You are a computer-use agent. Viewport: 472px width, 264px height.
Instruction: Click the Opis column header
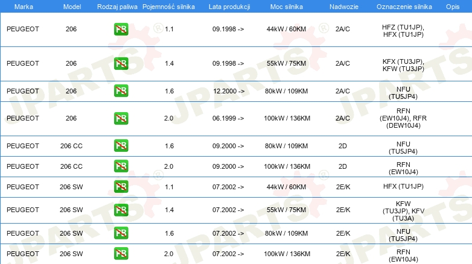pos(453,7)
